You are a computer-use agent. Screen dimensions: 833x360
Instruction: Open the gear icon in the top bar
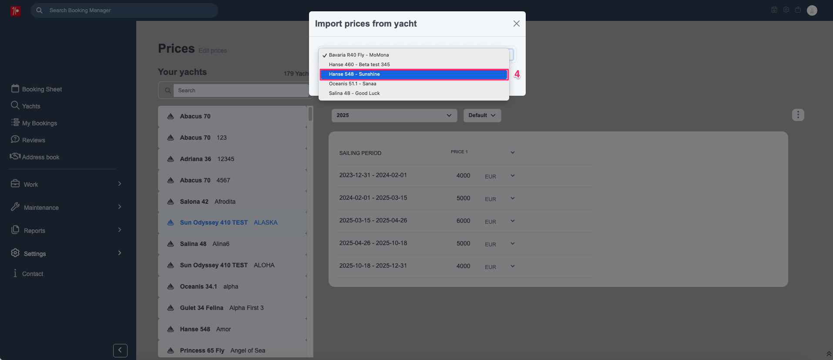pyautogui.click(x=786, y=10)
